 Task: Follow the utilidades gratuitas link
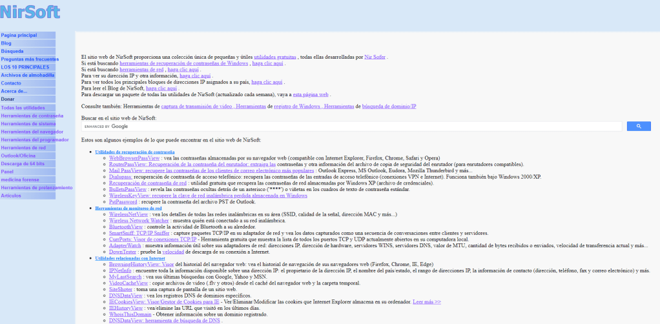(275, 57)
